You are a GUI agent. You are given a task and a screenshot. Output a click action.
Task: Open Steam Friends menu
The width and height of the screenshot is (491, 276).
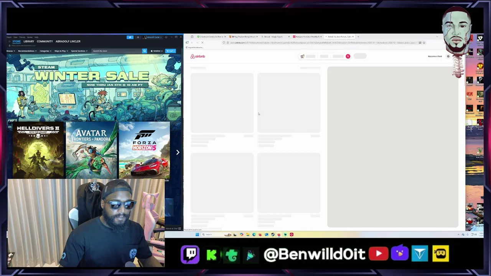[x=22, y=37]
